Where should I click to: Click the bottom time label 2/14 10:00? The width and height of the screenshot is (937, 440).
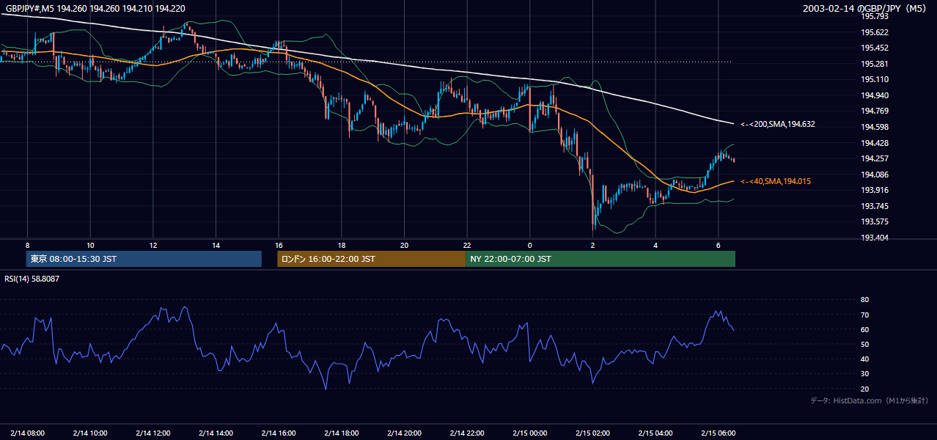90,433
